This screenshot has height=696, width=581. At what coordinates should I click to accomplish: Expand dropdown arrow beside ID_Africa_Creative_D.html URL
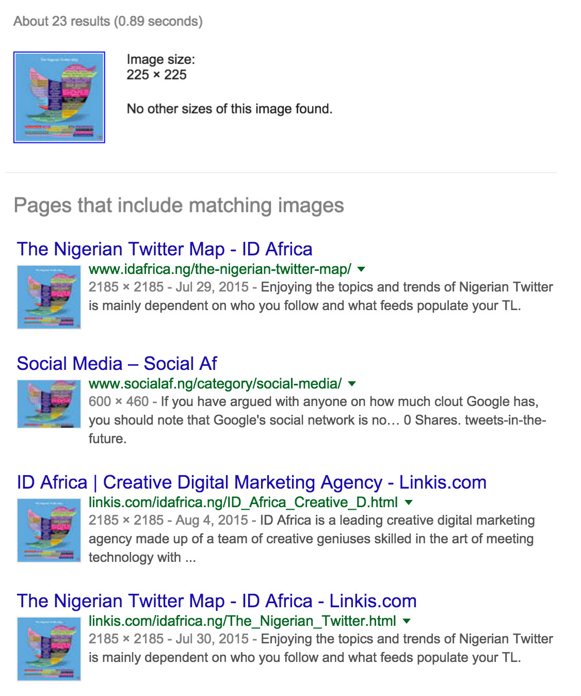coord(409,503)
